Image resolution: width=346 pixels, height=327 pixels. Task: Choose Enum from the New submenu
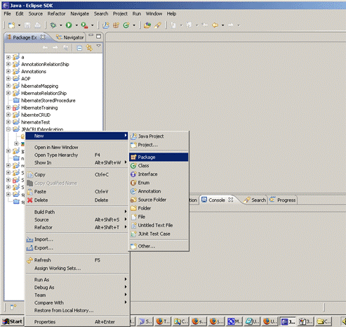[x=159, y=183]
